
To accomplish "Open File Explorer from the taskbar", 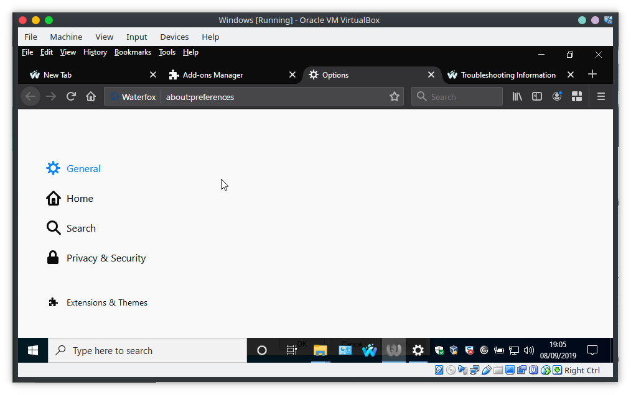I will [x=320, y=350].
